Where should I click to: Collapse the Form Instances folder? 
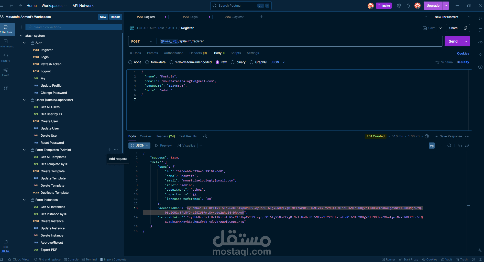[24, 200]
